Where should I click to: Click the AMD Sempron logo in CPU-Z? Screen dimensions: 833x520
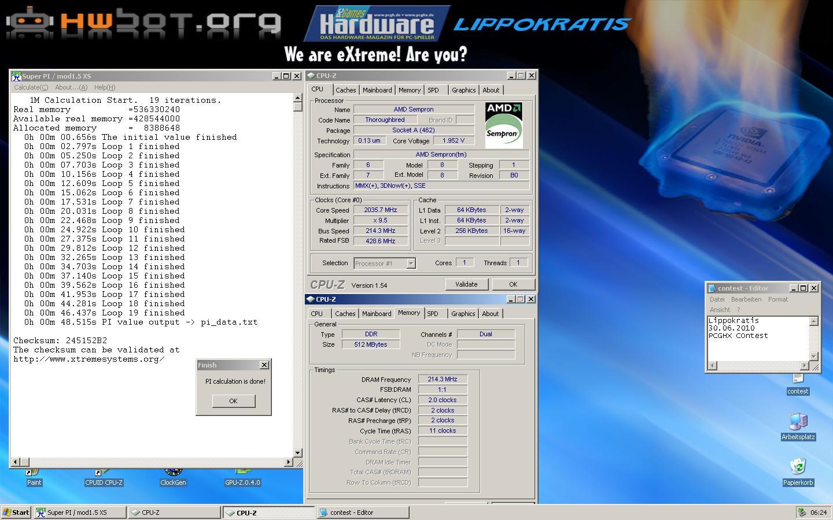click(503, 125)
